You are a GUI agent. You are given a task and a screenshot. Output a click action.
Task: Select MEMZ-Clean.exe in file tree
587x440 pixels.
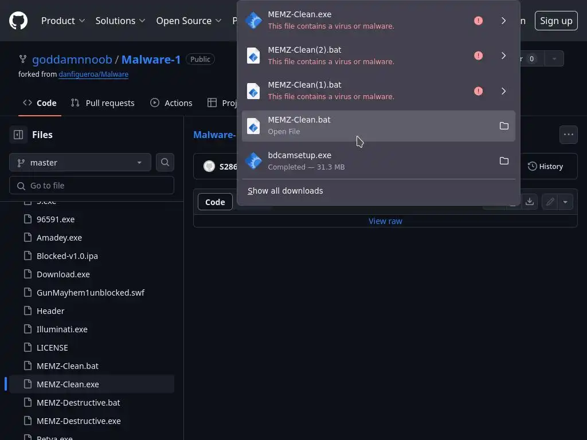click(92, 384)
